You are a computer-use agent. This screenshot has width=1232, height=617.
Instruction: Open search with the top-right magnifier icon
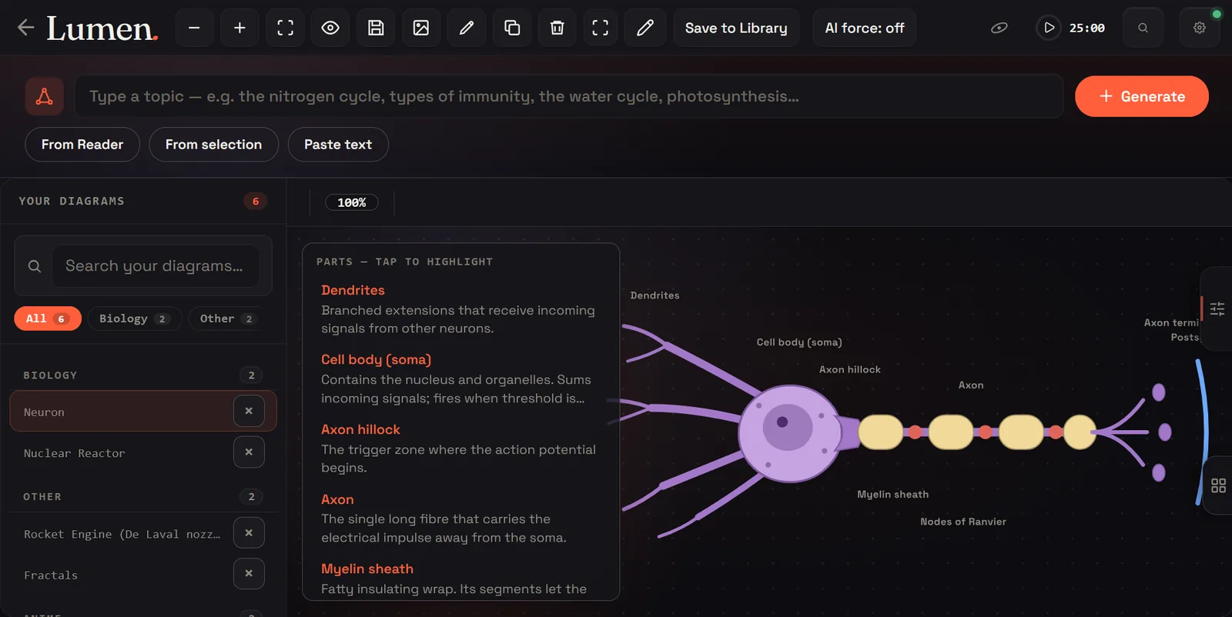point(1143,28)
